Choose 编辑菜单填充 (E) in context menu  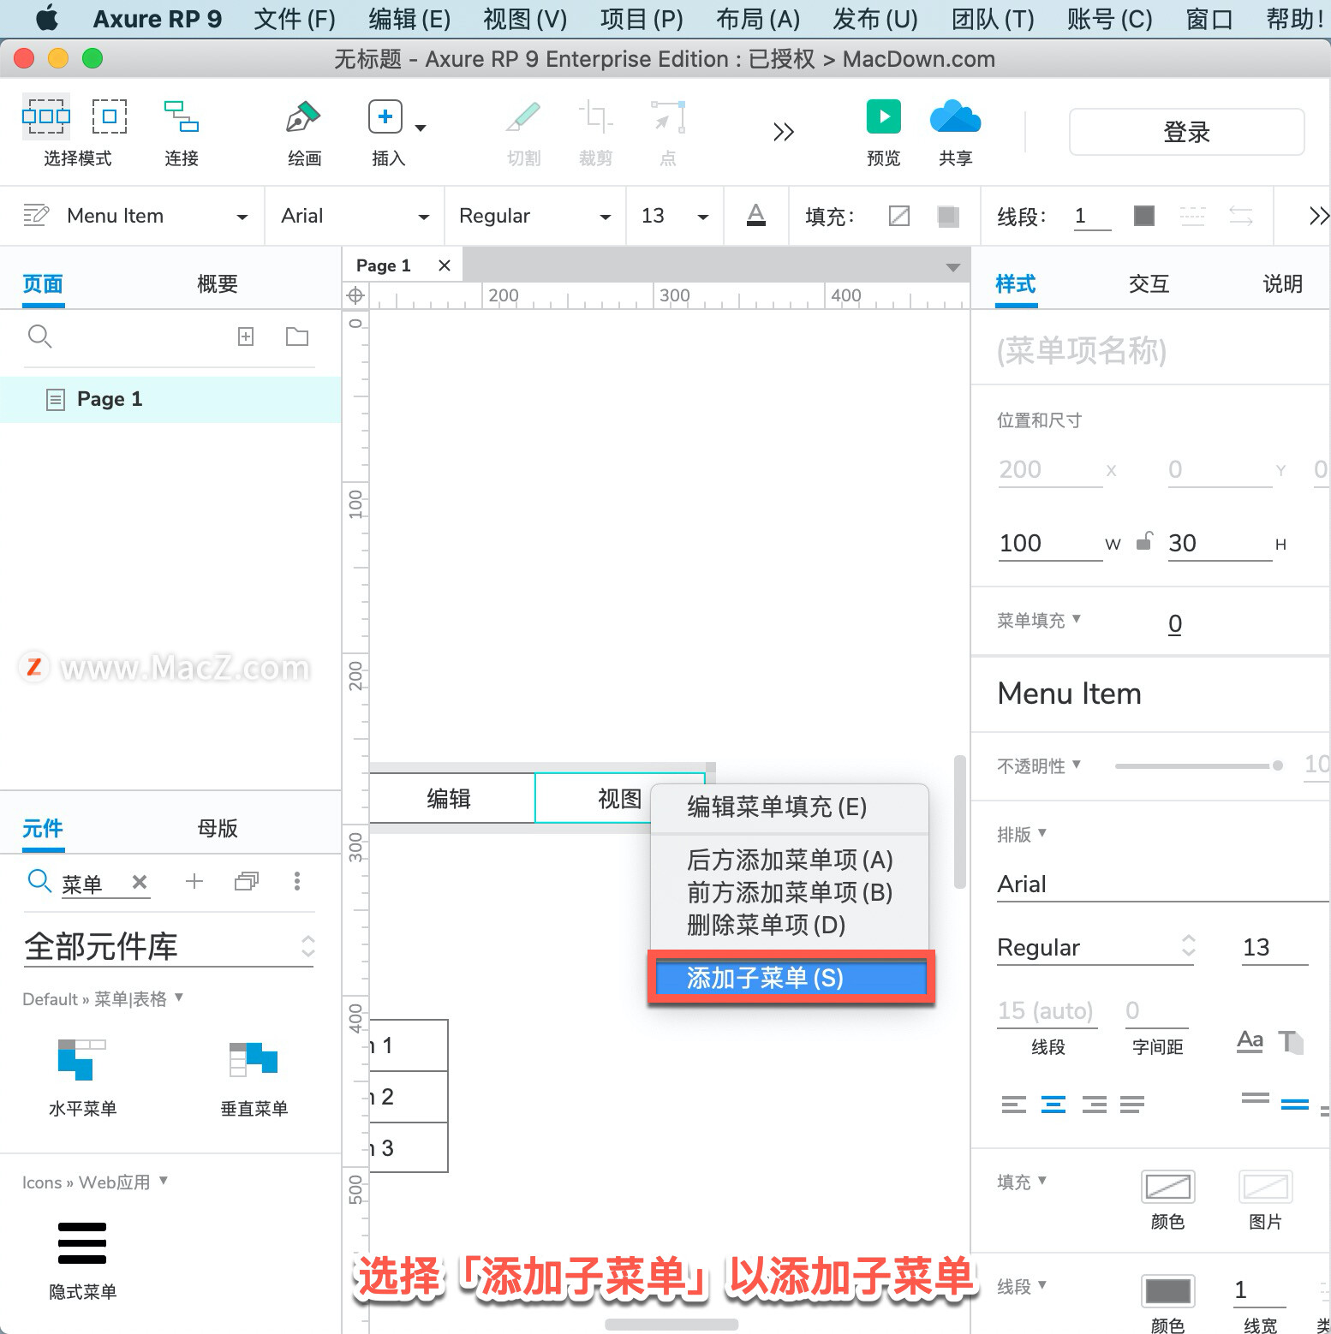click(777, 807)
